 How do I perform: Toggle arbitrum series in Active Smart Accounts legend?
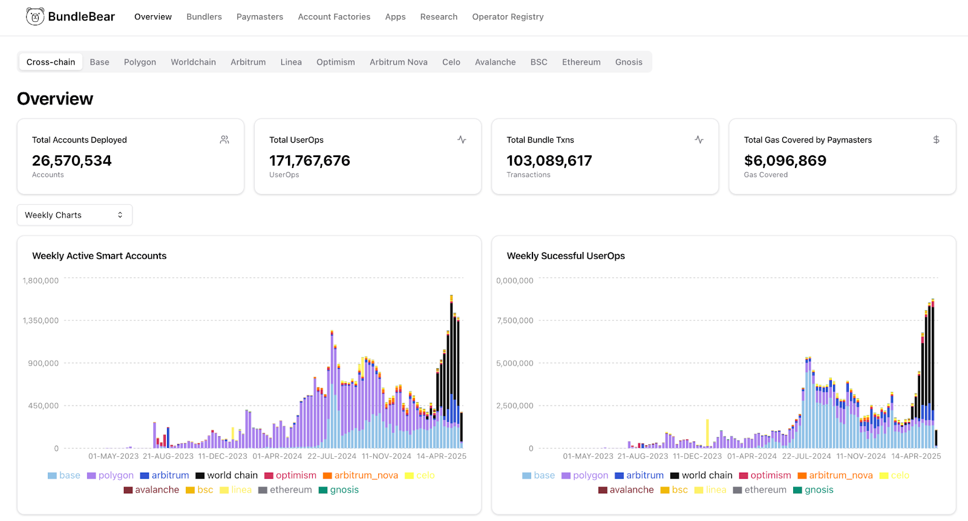165,476
